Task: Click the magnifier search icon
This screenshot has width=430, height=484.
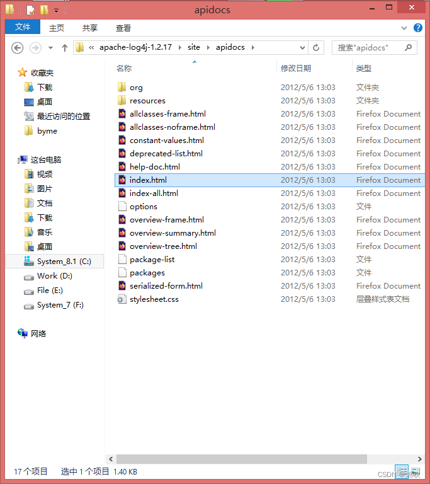Action: [409, 47]
